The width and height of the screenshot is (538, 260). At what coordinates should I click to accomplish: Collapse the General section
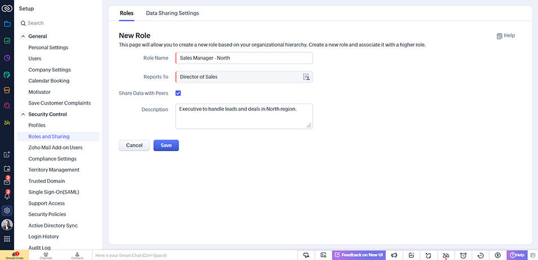[x=23, y=37]
